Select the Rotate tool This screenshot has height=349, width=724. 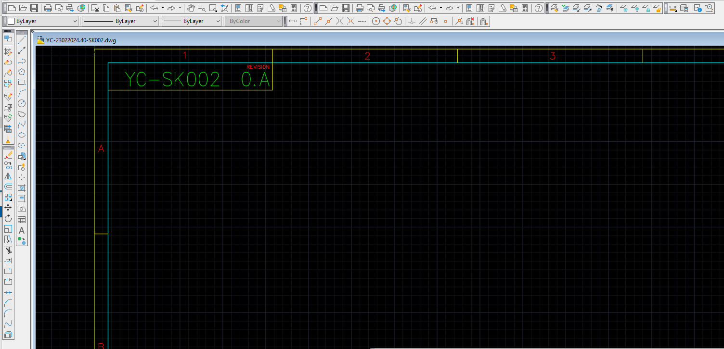8,219
